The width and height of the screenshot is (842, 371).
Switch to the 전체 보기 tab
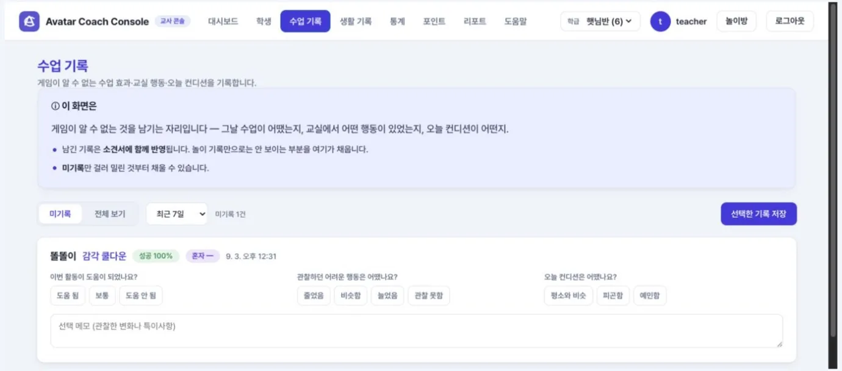click(x=110, y=214)
